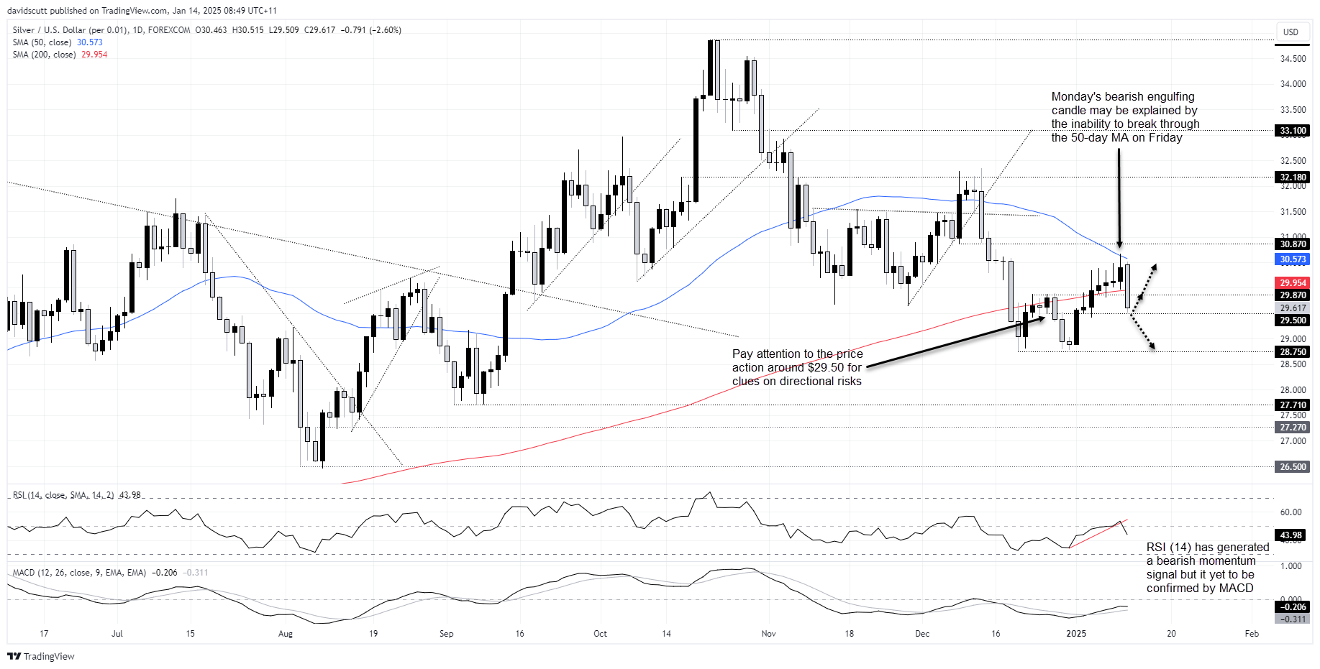Click the 30.870 price level label

coord(1293,244)
